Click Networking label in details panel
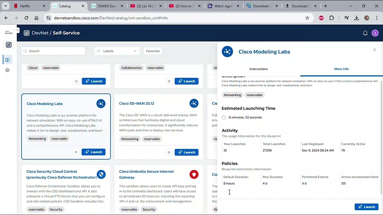This screenshot has width=383, height=215. tap(232, 95)
